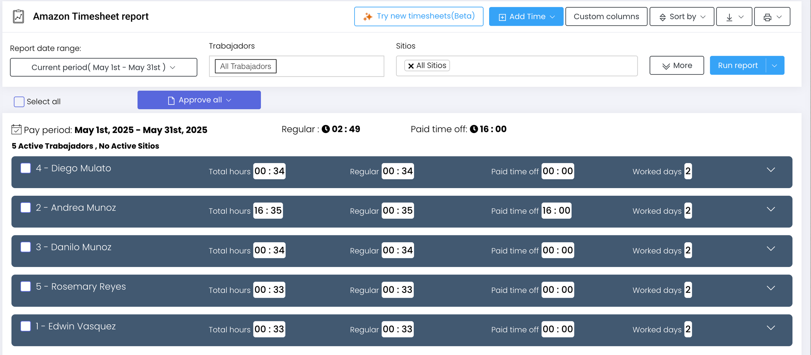This screenshot has width=811, height=355.
Task: Tick the Rosemary Reyes row checkbox
Action: click(26, 287)
